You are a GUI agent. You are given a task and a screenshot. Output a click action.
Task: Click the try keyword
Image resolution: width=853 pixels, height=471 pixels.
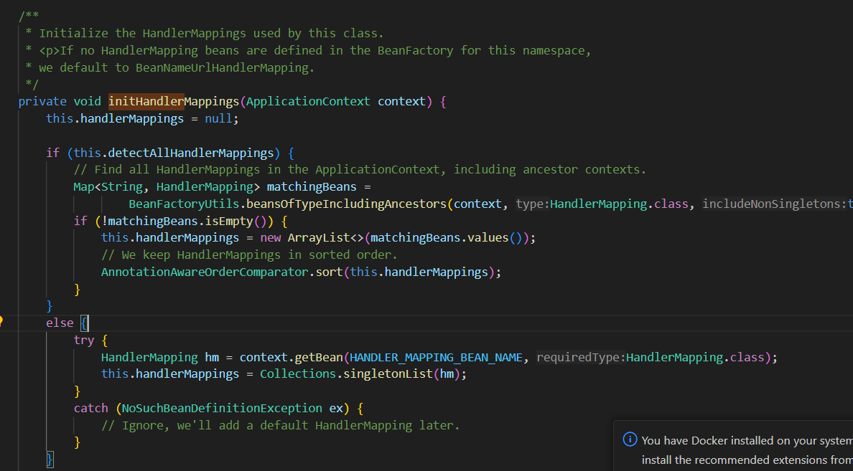(84, 340)
